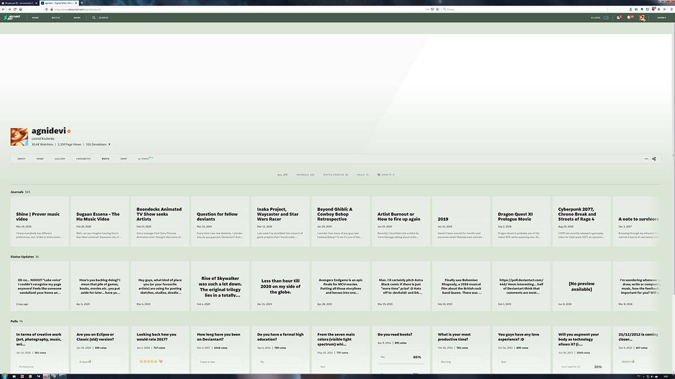The width and height of the screenshot is (675, 379).
Task: Click the tracking protection shield icon
Action: [x=46, y=9]
